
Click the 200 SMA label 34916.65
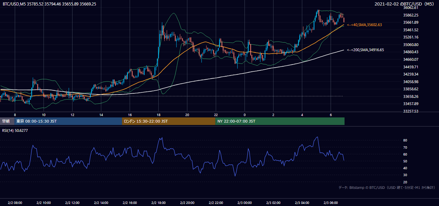click(x=365, y=50)
